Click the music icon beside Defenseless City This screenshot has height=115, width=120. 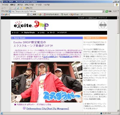pos(24,108)
